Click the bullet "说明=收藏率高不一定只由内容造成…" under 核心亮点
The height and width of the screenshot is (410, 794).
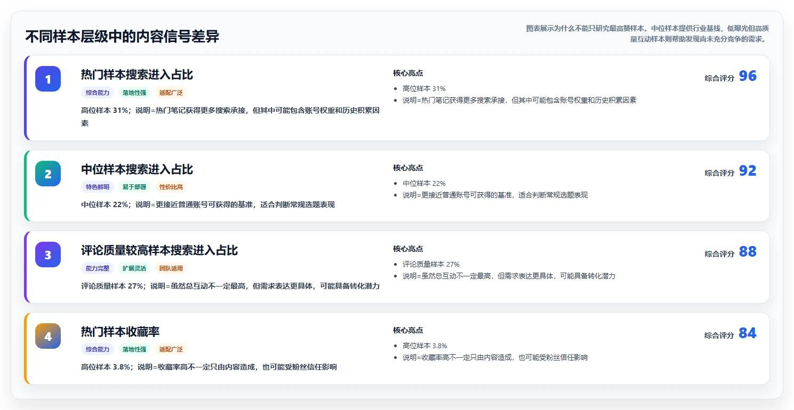(495, 357)
